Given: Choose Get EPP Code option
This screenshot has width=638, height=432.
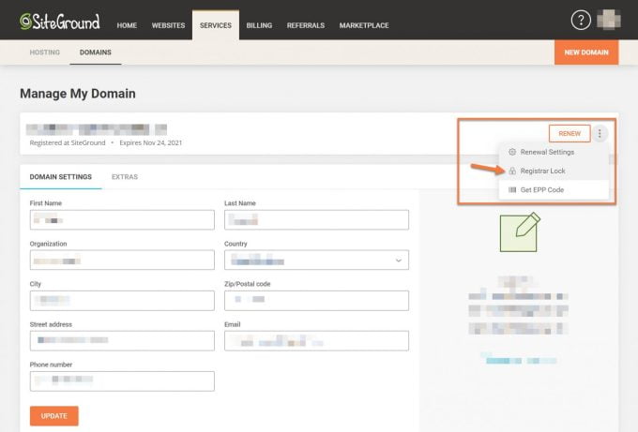Looking at the screenshot, I should pyautogui.click(x=541, y=190).
